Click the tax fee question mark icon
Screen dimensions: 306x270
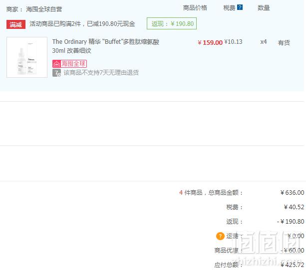click(x=240, y=7)
